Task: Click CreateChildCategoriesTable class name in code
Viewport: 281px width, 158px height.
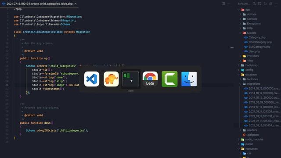Action: pos(43,32)
